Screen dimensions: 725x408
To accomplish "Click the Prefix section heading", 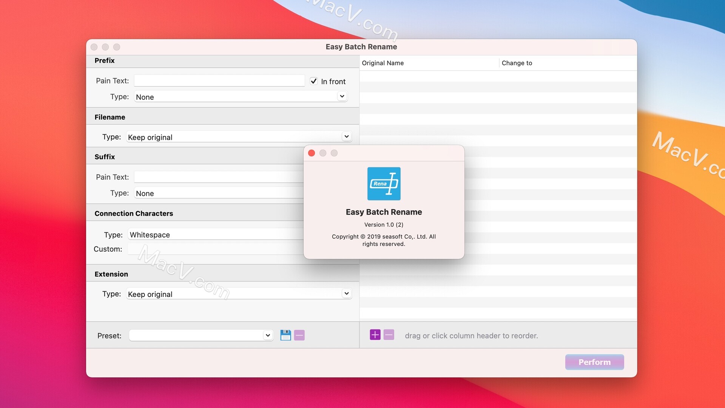I will click(104, 60).
